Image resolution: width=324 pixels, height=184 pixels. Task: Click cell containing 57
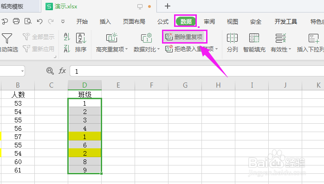click(18, 137)
